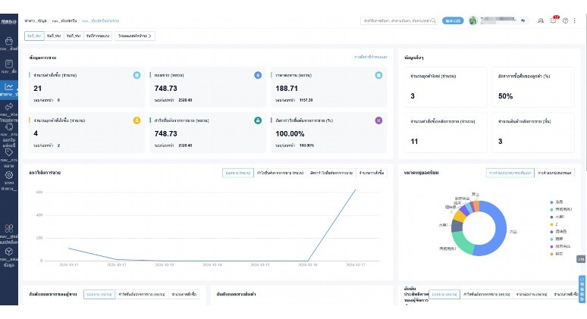The image size is (587, 319).
Task: Select the highlighted tab in bottom-left ranking panel
Action: [x=99, y=294]
